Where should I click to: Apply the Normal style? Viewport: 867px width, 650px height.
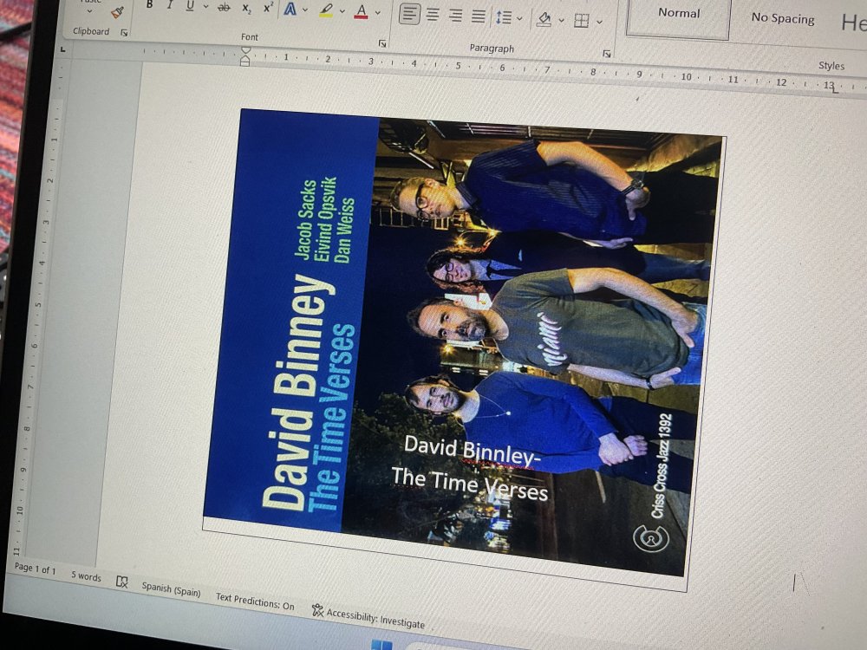point(679,14)
